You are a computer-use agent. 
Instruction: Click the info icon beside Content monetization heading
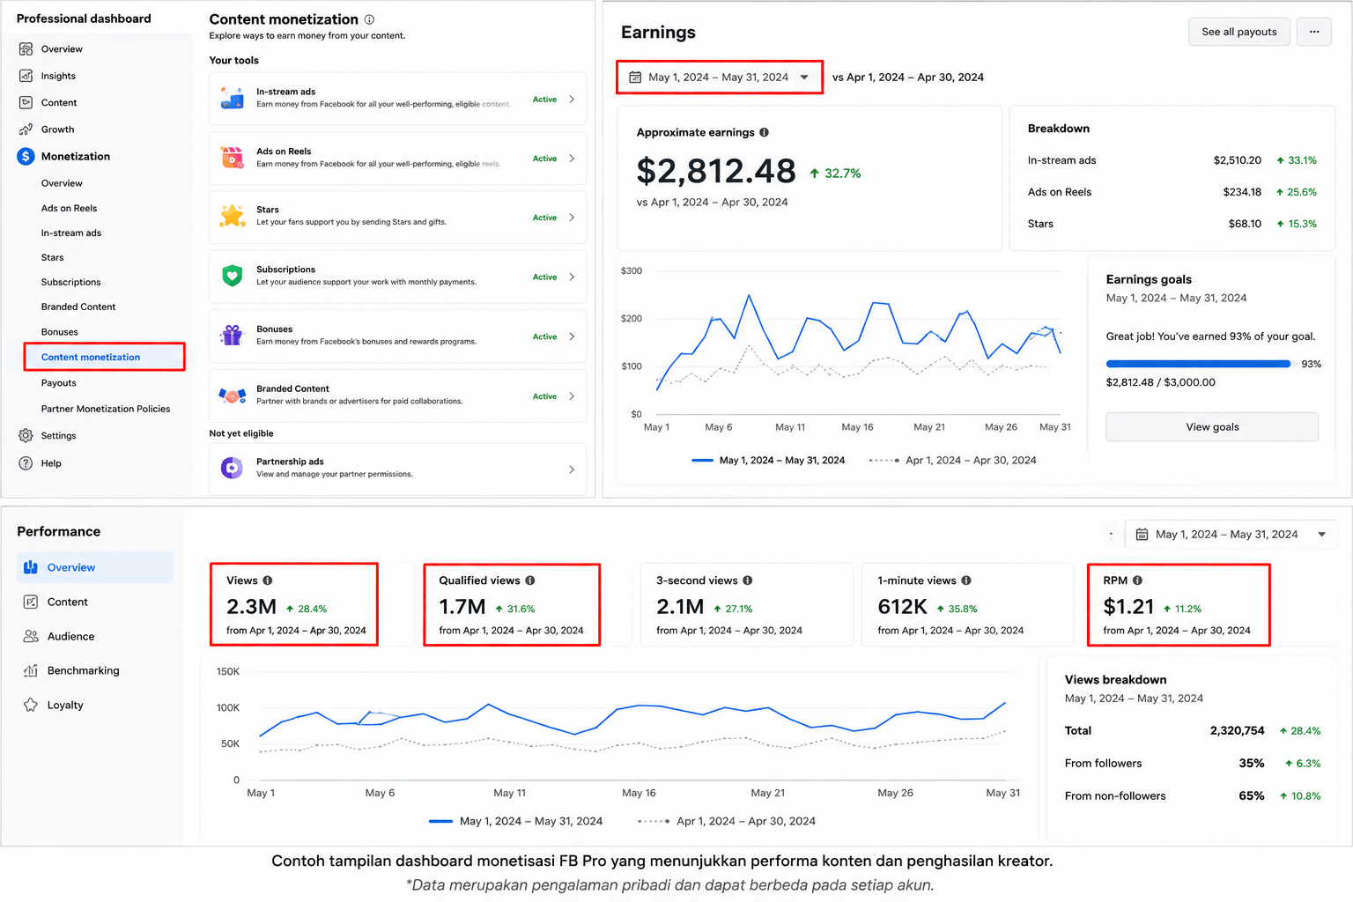[x=369, y=19]
